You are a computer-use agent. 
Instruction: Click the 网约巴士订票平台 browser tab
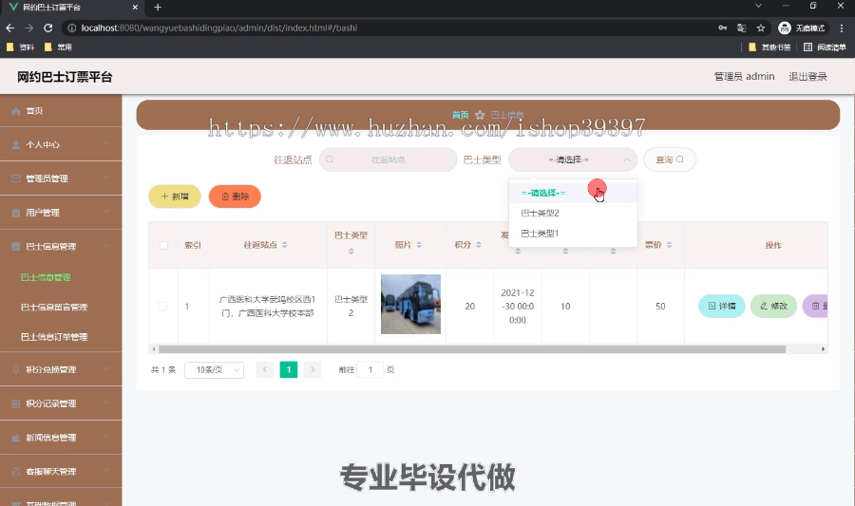coord(73,7)
